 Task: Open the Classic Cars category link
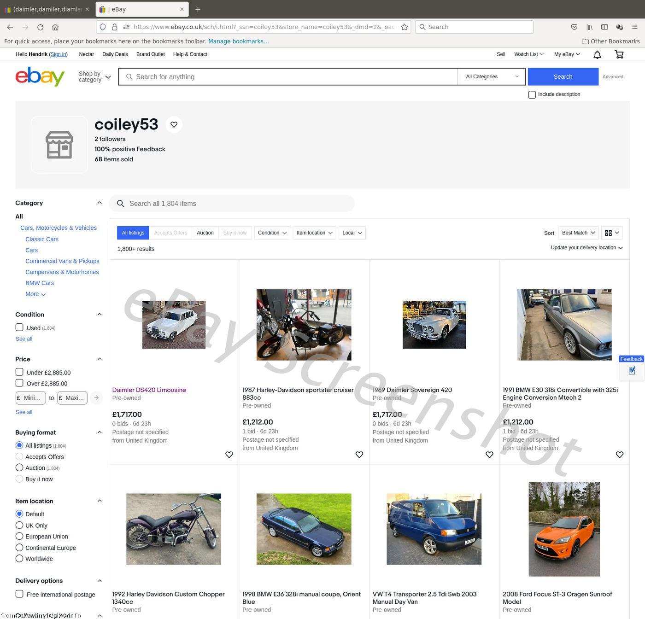[x=42, y=239]
